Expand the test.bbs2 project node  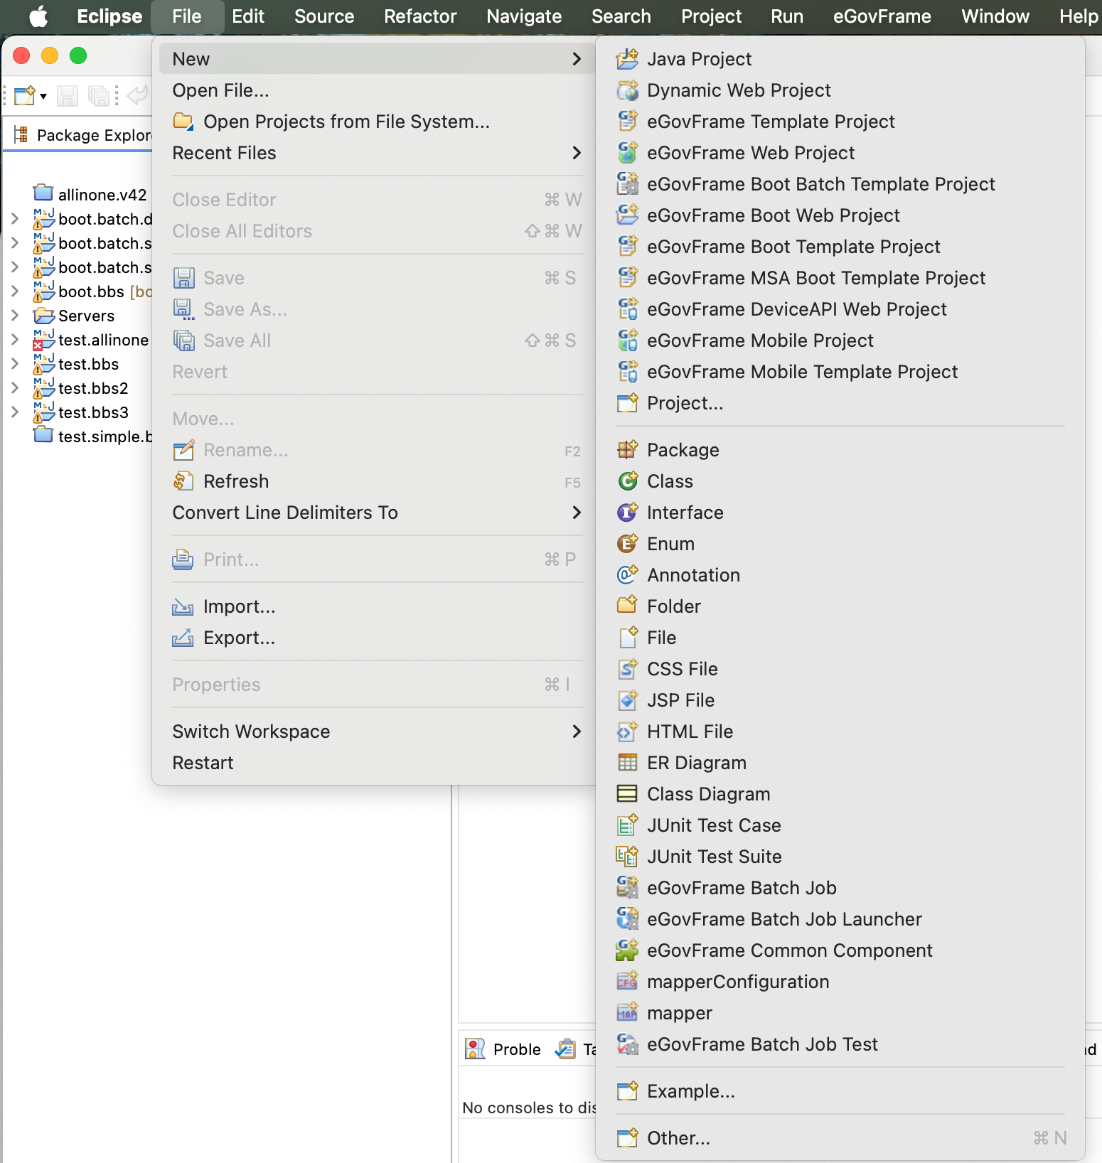[15, 388]
